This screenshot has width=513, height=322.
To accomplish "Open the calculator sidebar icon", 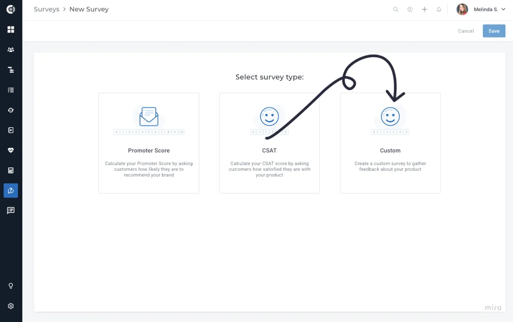I will coord(11,170).
